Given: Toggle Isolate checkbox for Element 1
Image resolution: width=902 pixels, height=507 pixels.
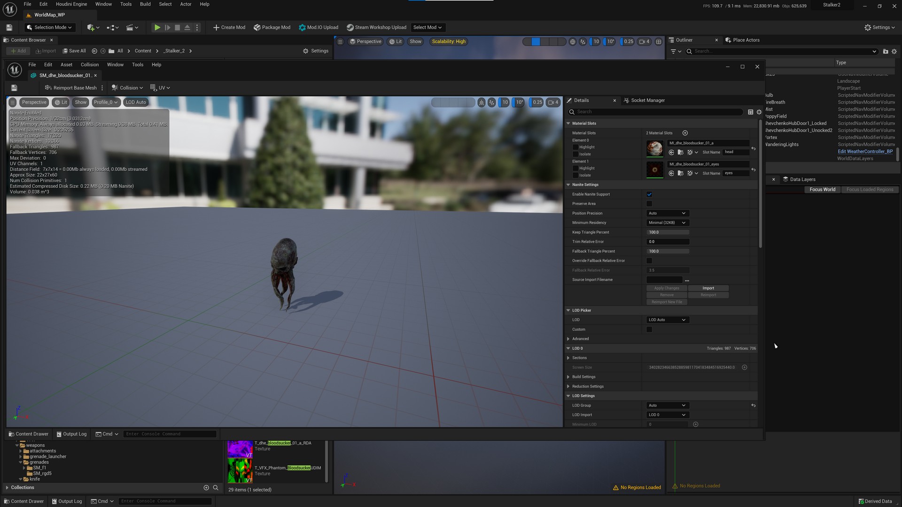Looking at the screenshot, I should (575, 176).
